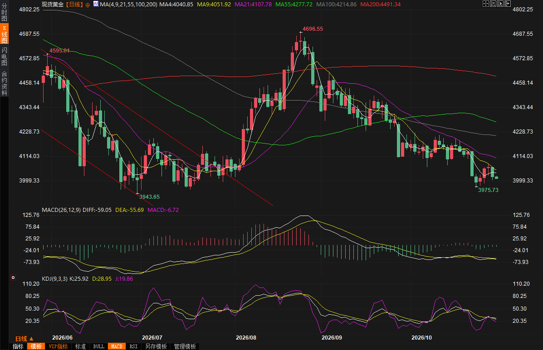Image resolution: width=543 pixels, height=350 pixels.
Task: Click the MA100:4214.86 value label
Action: [x=336, y=5]
